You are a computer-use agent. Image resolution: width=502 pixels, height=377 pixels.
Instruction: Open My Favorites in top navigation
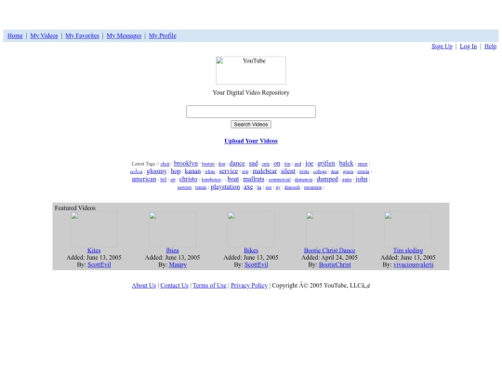83,35
